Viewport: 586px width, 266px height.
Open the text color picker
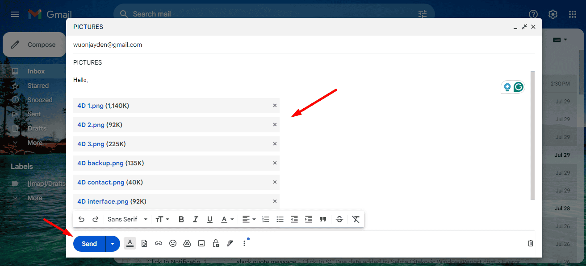click(227, 219)
